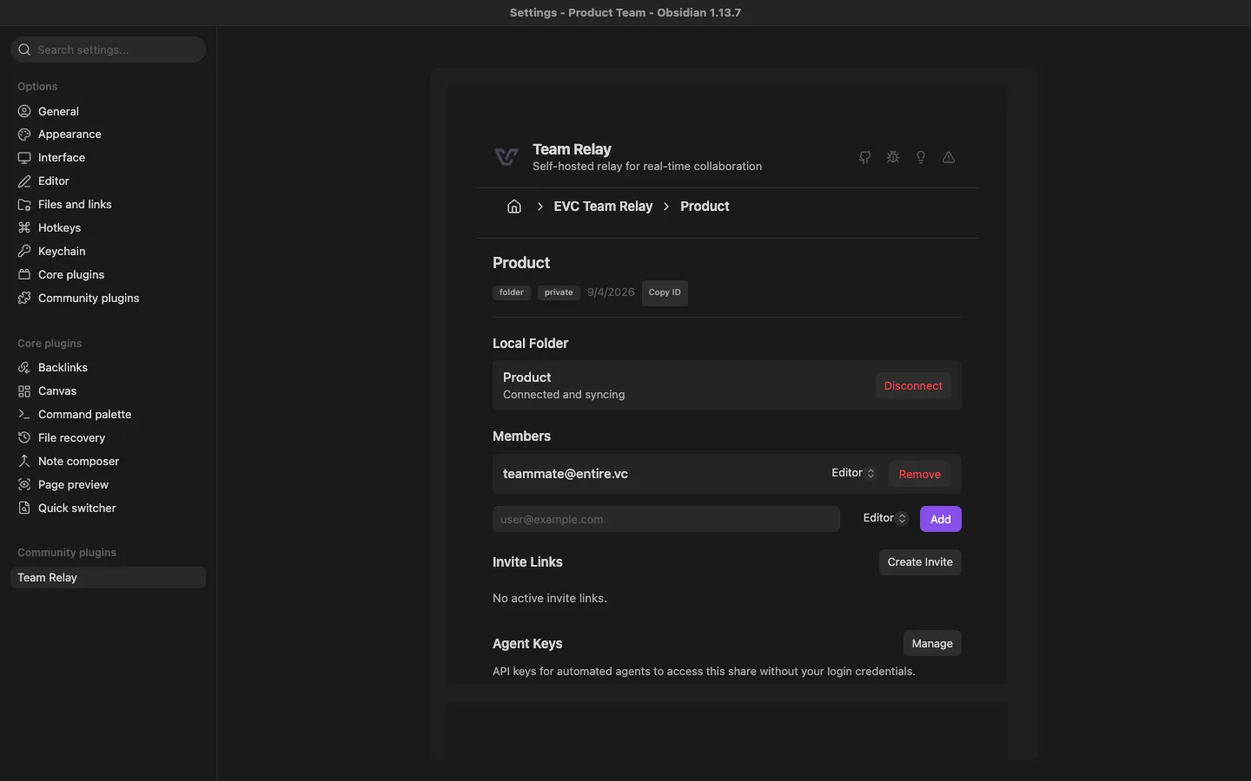Click the 9/4/2026 date

coord(611,292)
